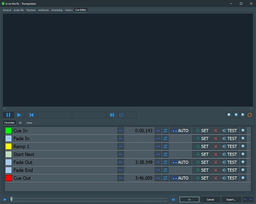This screenshot has width=256, height=204.
Task: Click the pause button in transport bar
Action: (8, 115)
